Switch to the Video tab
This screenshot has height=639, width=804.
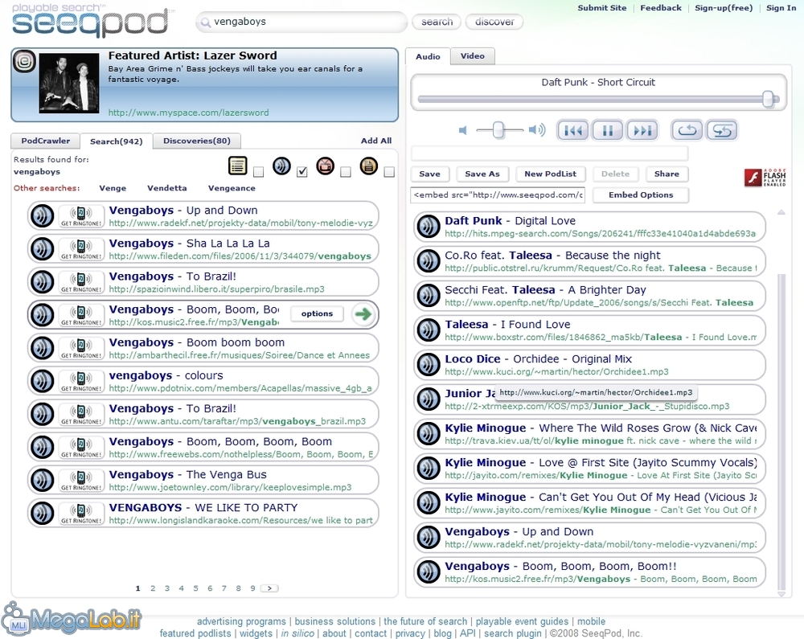pyautogui.click(x=472, y=56)
